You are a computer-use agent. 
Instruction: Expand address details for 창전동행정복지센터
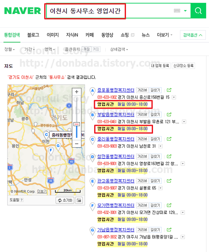coord(183,164)
